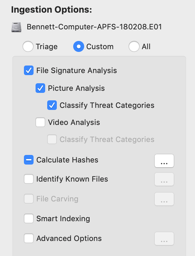195x256 pixels.
Task: Tick Classify Threat Categories under Video Analysis
Action: pyautogui.click(x=52, y=139)
